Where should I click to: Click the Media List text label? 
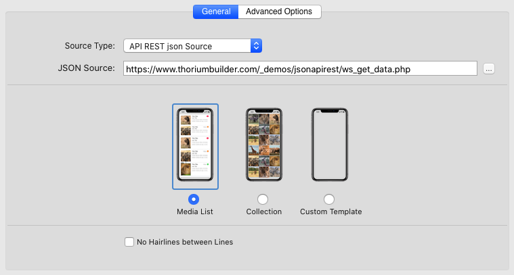[194, 211]
